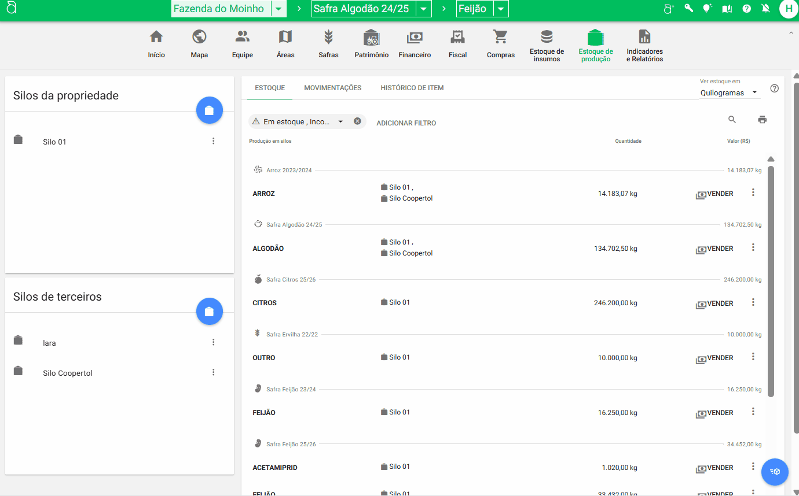Switch to the Movimentações tab
Image resolution: width=799 pixels, height=496 pixels.
(332, 88)
